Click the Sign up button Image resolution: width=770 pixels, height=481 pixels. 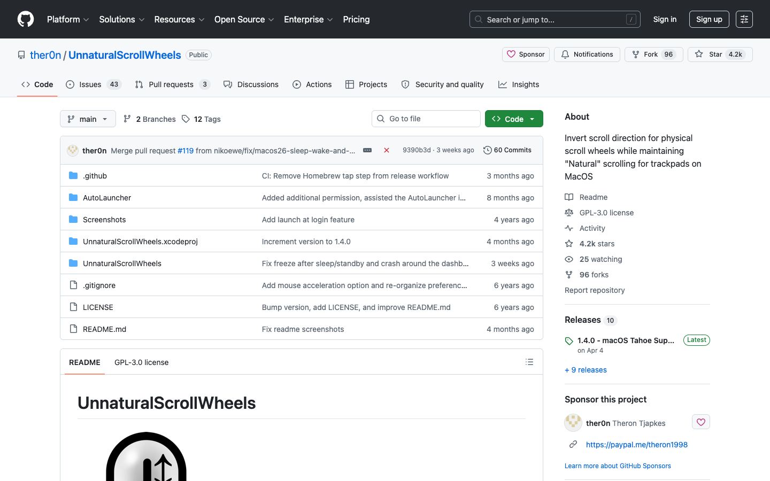point(709,19)
